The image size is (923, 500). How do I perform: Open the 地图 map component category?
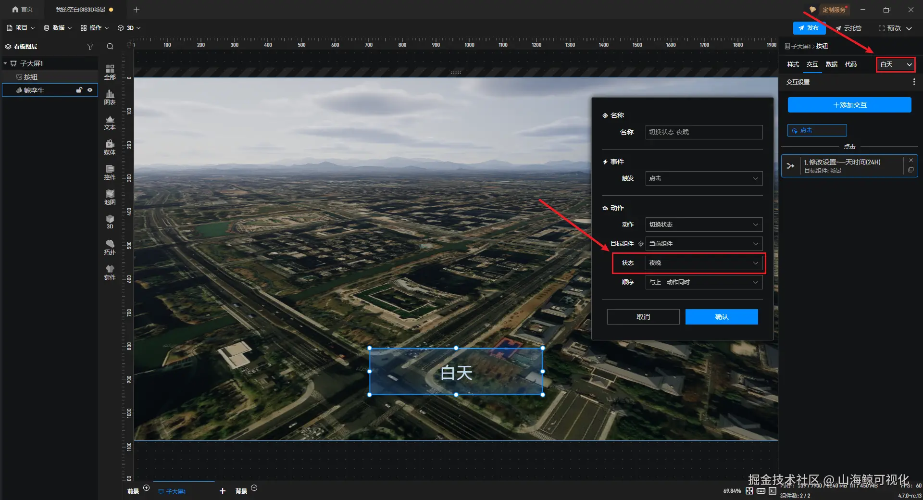[110, 197]
